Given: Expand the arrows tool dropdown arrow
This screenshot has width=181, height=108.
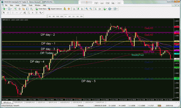Looking at the screenshot, I should (x=43, y=13).
